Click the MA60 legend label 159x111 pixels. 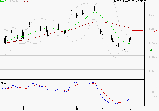tap(25, 2)
